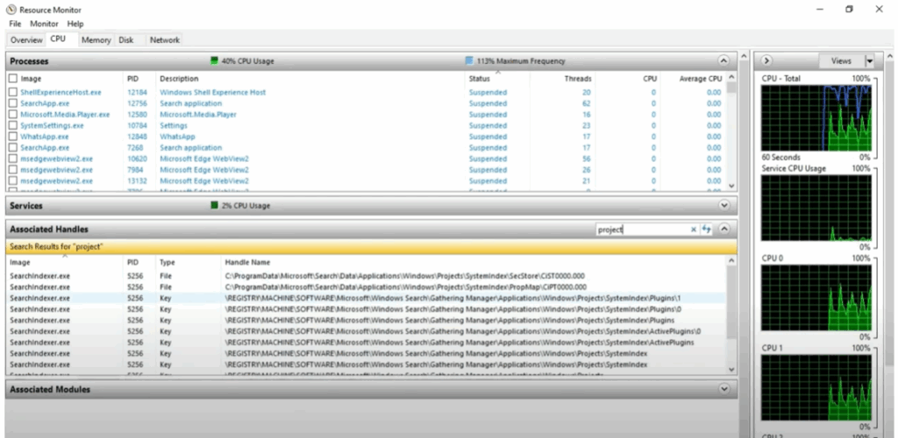Select the handle row ending in SystemIndex\ActivePlugins\0
Viewport: 898px width, 438px height.
(367, 331)
